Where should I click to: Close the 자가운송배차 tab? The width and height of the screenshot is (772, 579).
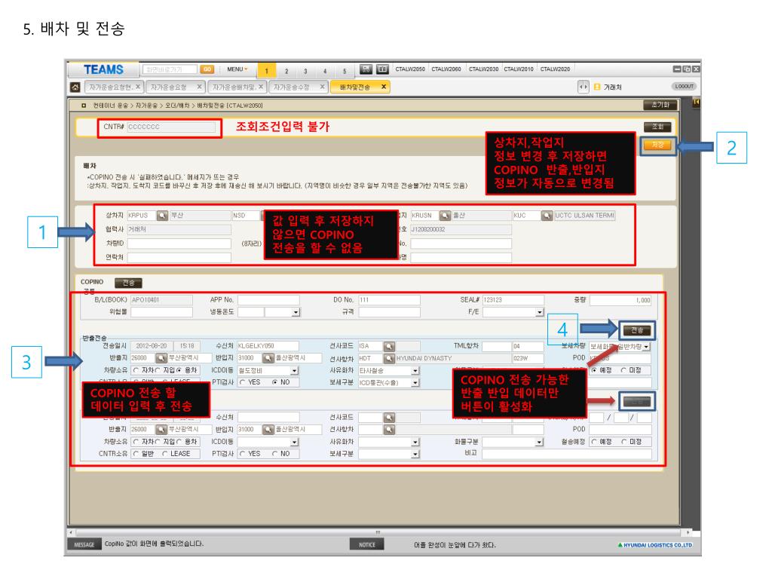click(x=260, y=87)
